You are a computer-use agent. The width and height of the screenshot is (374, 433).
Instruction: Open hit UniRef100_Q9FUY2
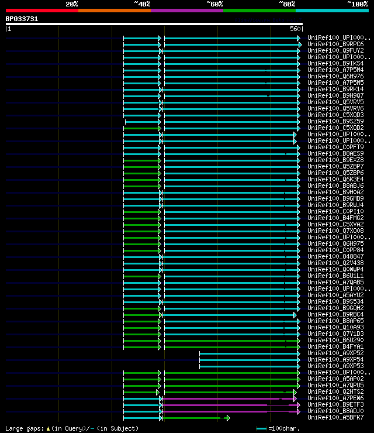(x=335, y=50)
